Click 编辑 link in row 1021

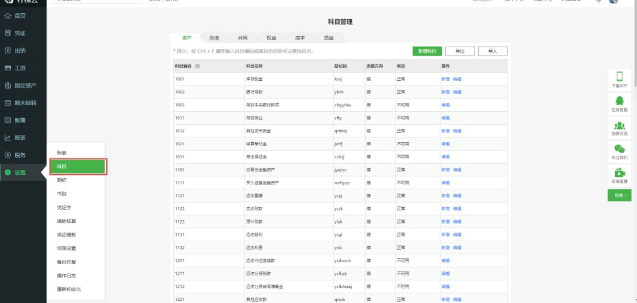445,144
